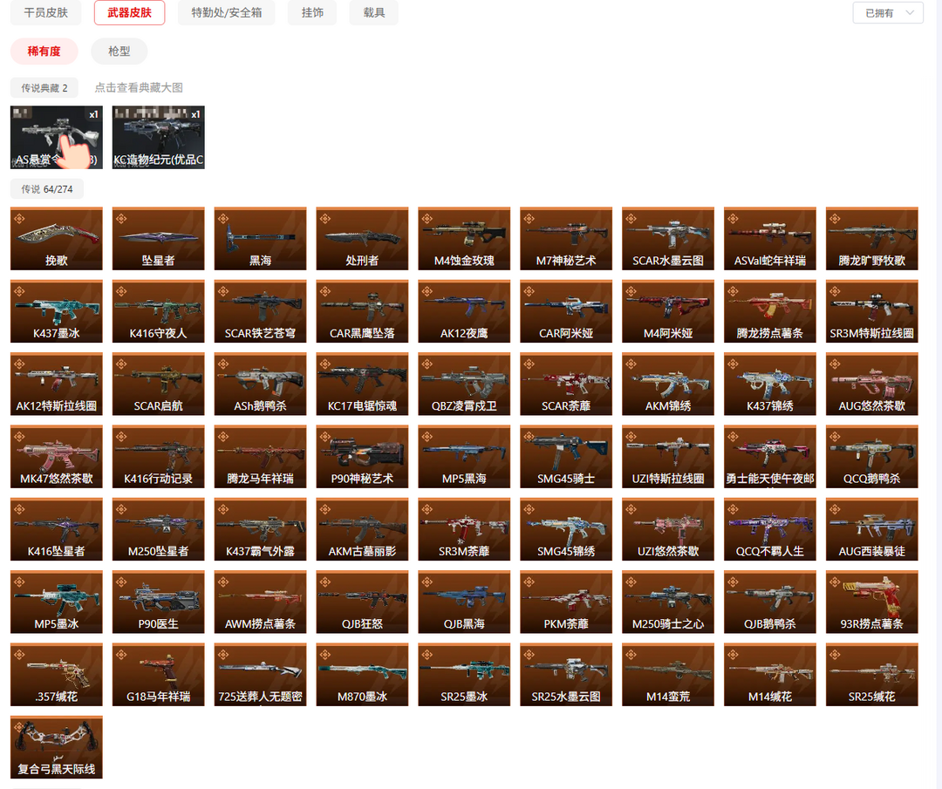View the ASh鹅鸭杀 skin card
The width and height of the screenshot is (942, 789).
pyautogui.click(x=260, y=384)
